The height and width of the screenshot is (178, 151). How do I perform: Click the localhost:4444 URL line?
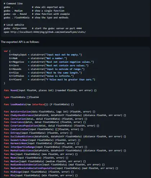point(45,32)
